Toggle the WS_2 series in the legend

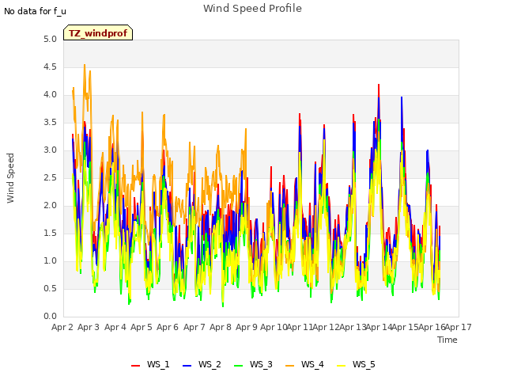(202, 364)
